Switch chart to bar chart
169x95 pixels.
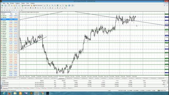(45, 5)
